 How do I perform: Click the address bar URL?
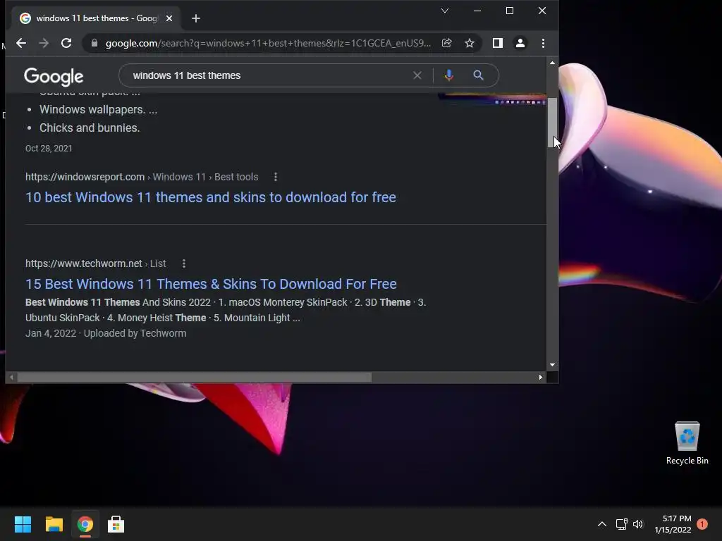[268, 43]
